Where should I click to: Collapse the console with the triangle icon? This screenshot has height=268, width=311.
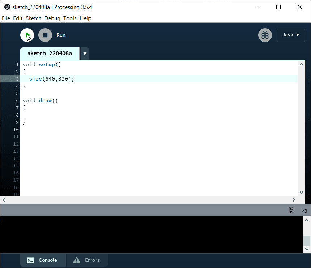click(304, 211)
